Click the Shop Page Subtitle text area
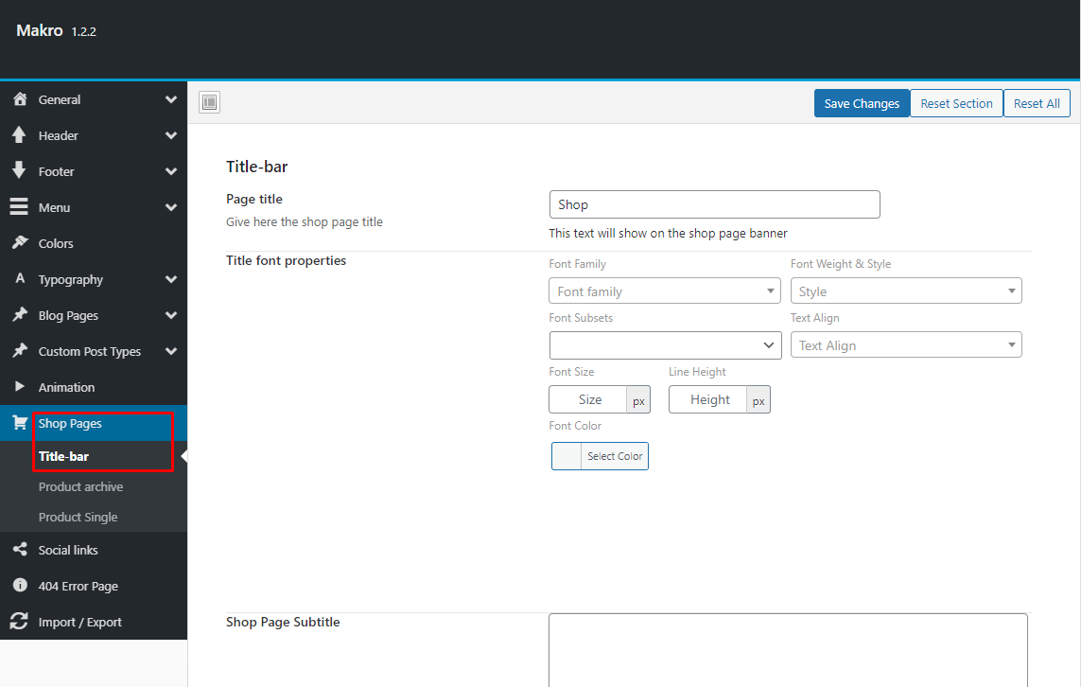The width and height of the screenshot is (1081, 687). point(788,650)
